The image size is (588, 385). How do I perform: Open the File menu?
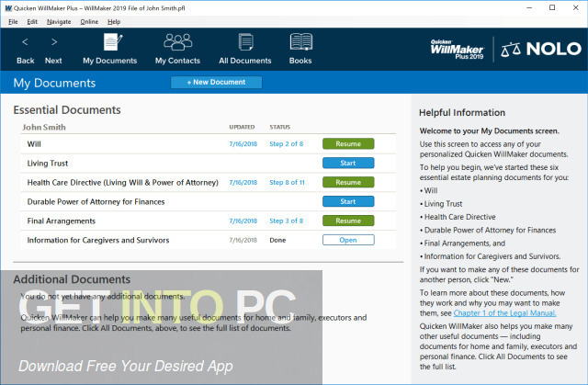click(13, 22)
